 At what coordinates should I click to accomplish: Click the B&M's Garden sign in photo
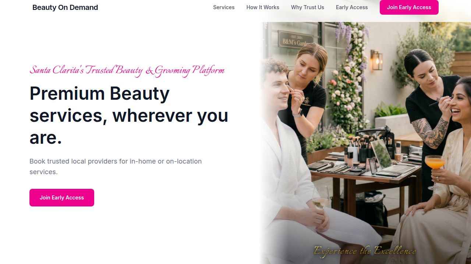(295, 39)
